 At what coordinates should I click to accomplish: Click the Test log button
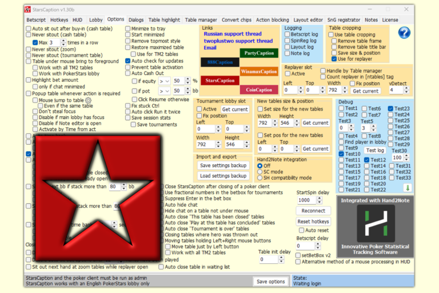click(375, 151)
